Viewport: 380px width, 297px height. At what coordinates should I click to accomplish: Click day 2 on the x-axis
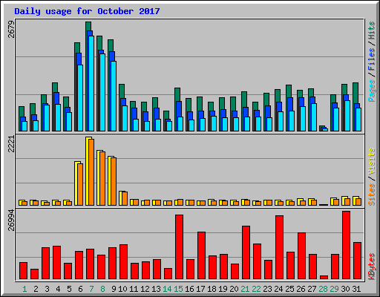(36, 289)
